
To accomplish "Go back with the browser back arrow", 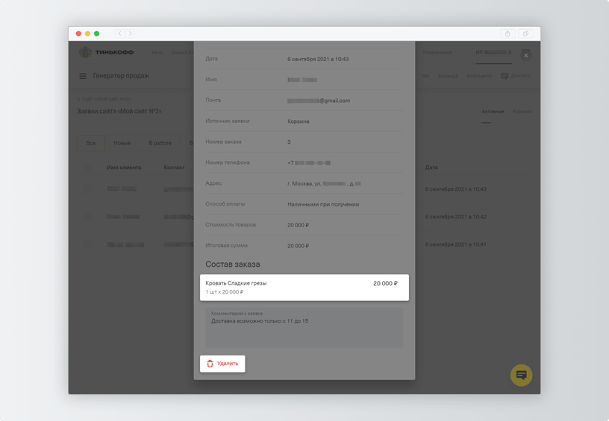I will tap(119, 34).
